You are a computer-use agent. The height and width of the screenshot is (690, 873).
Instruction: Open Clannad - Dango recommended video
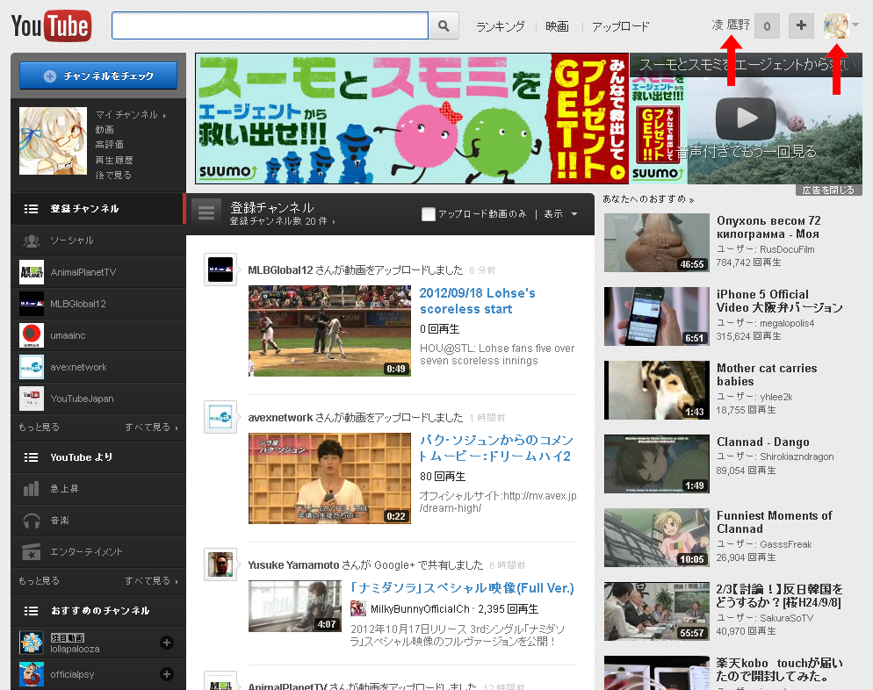coord(762,442)
